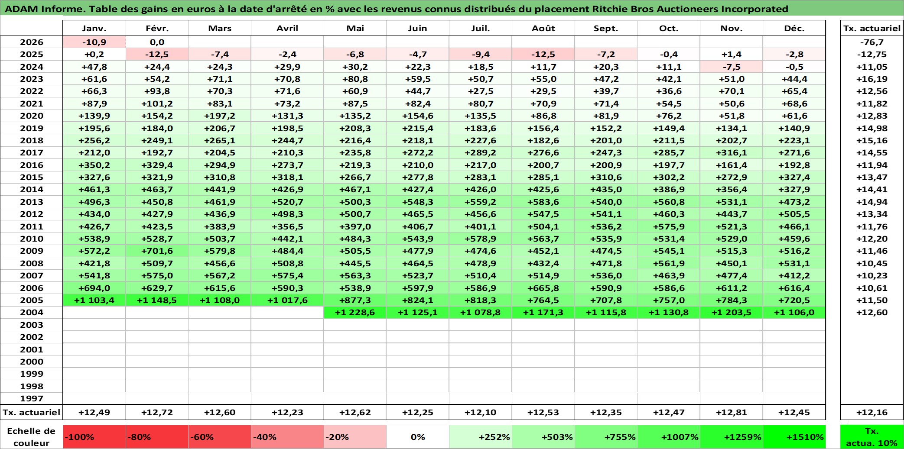Click the +1510% bright green swatch

click(x=794, y=437)
